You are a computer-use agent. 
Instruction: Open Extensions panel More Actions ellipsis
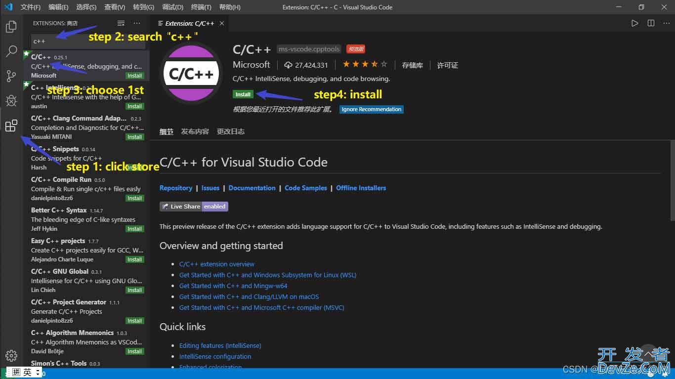pyautogui.click(x=137, y=23)
